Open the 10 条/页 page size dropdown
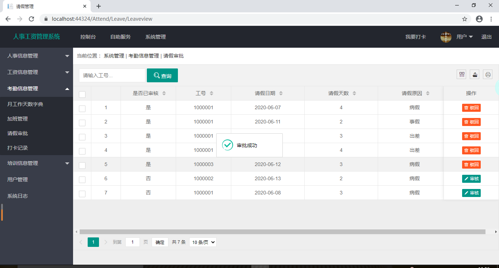499x268 pixels. [x=203, y=242]
